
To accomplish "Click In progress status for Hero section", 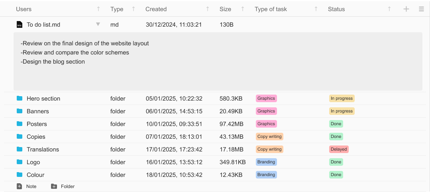I will pyautogui.click(x=342, y=98).
